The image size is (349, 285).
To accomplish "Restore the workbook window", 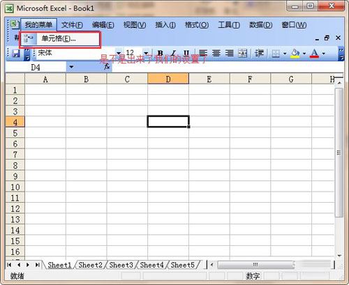I will tap(327, 38).
